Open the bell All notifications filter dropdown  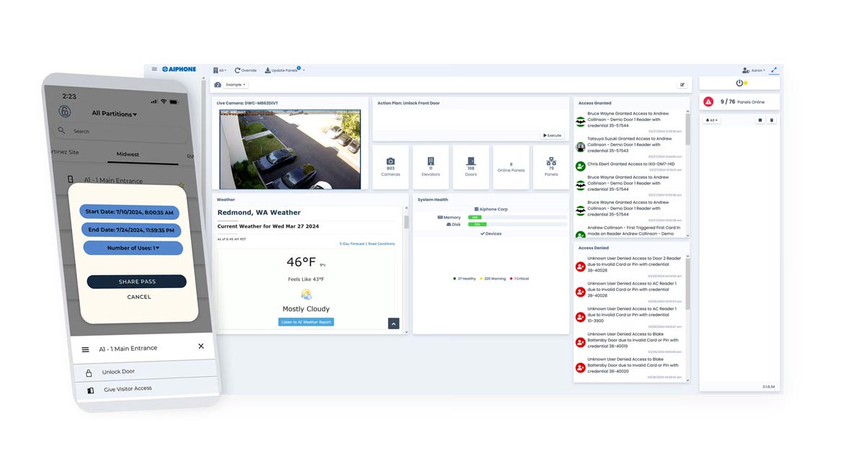tap(711, 120)
